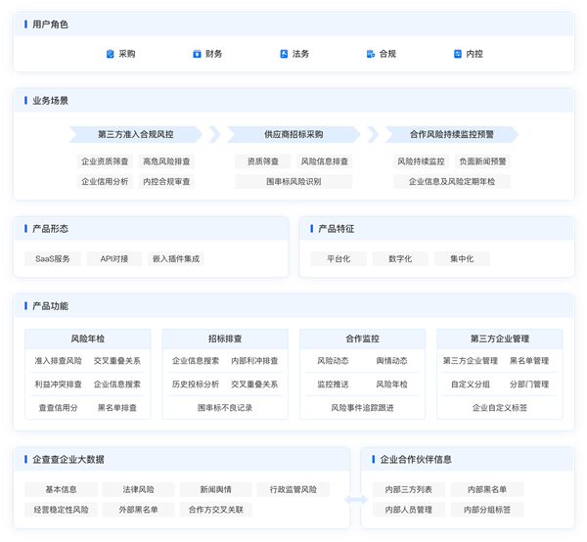Image resolution: width=587 pixels, height=542 pixels.
Task: Click the chevron after 供应商招标采购
Action: [372, 134]
